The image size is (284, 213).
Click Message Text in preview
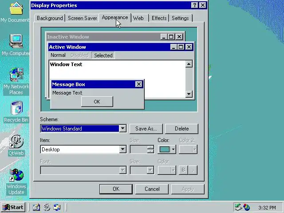pos(67,93)
